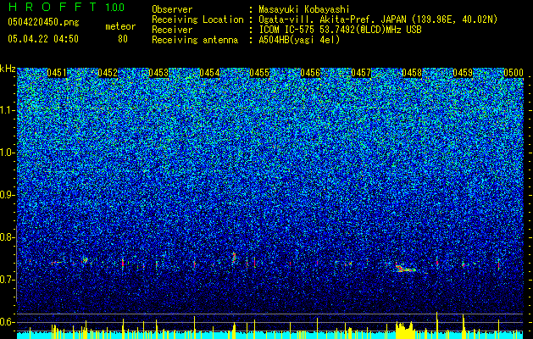
Task: Click the HROFFT program title
Action: [53, 7]
